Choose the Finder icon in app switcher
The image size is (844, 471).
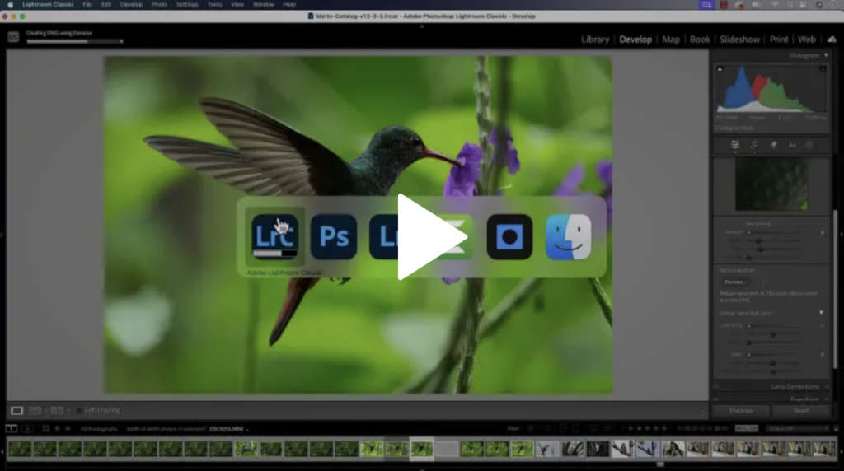(569, 237)
